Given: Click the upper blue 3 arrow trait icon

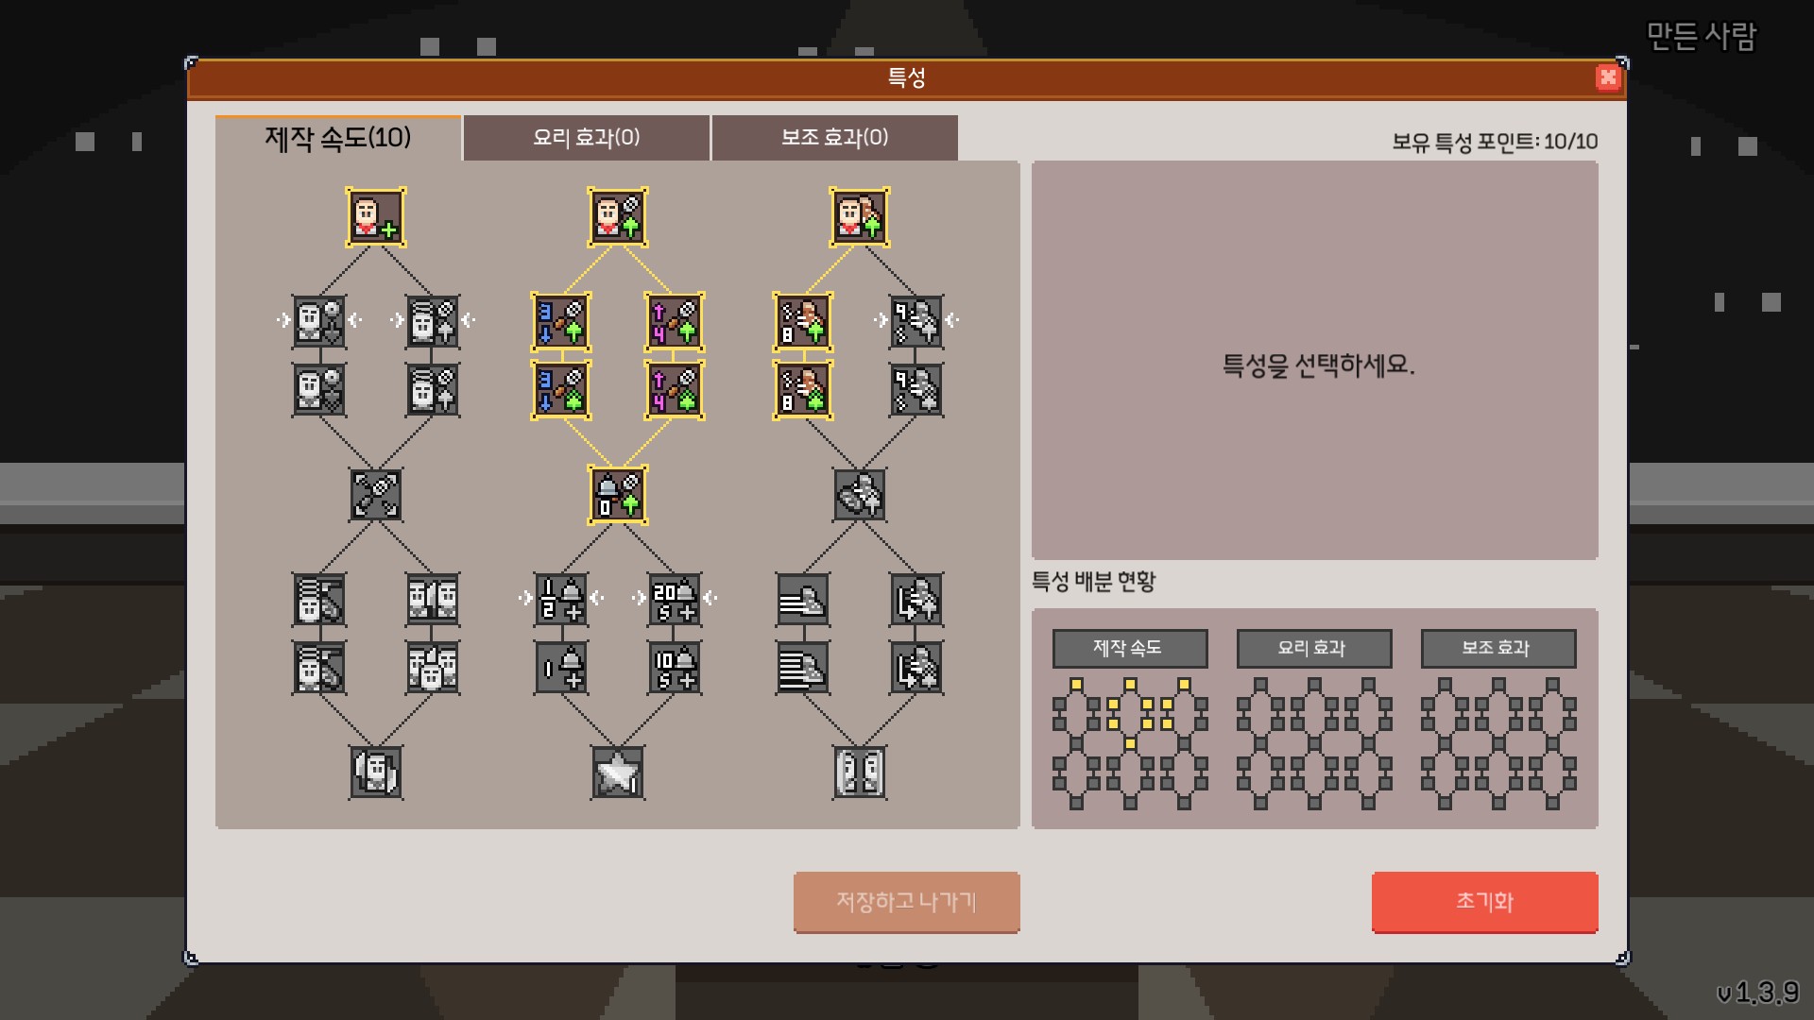Looking at the screenshot, I should [561, 321].
